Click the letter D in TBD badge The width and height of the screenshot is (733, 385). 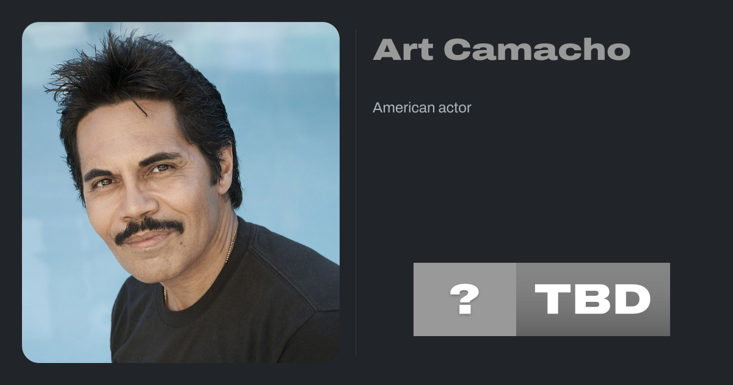(x=629, y=299)
